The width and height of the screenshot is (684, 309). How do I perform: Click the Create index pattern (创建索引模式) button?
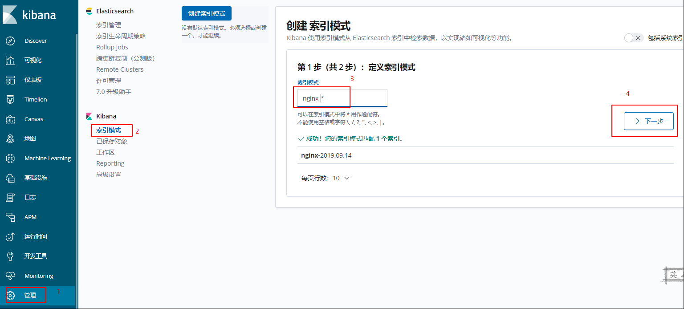(x=207, y=13)
